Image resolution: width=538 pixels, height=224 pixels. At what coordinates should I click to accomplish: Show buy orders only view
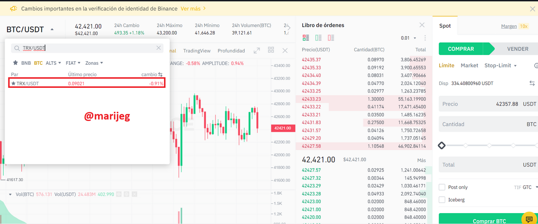[x=318, y=38]
